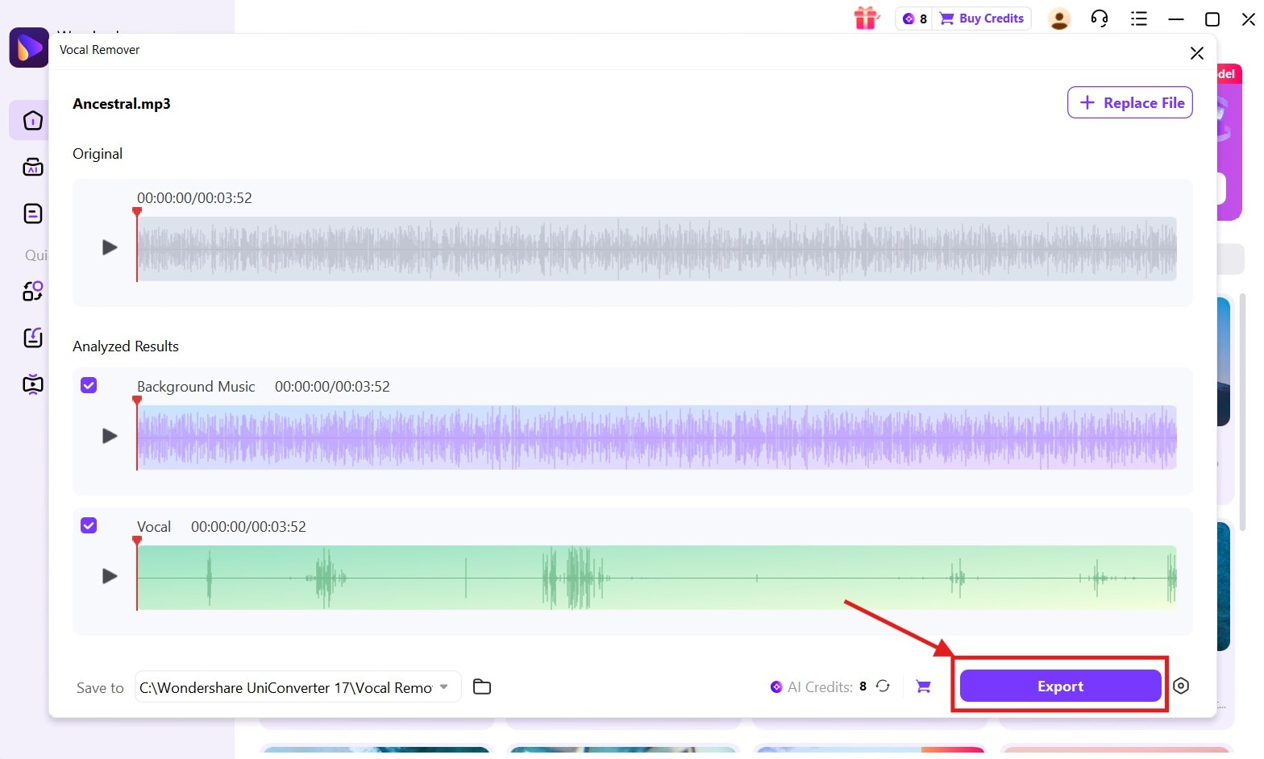This screenshot has height=759, width=1264.
Task: Click the AI Credits label
Action: coord(820,687)
